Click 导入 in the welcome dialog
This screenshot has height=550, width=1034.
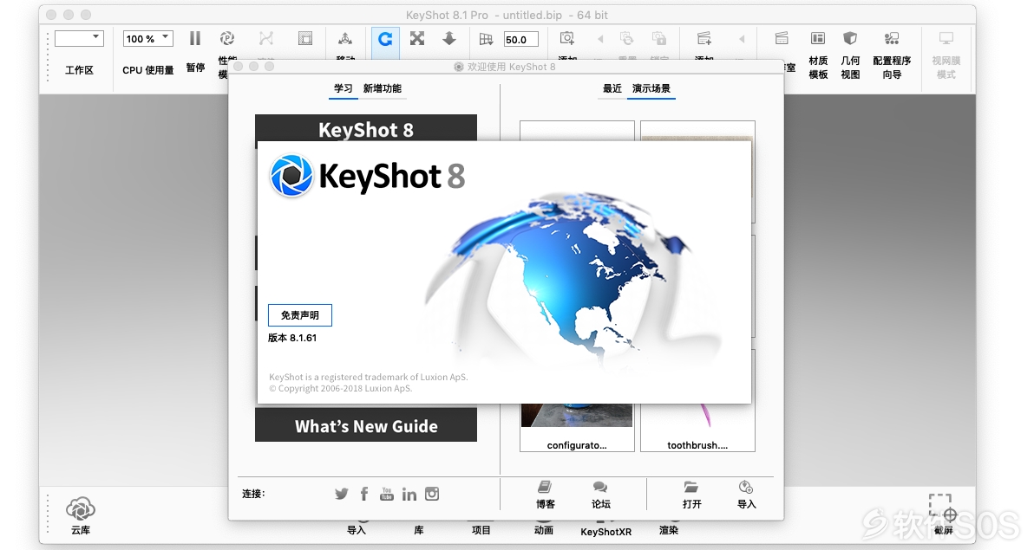(747, 495)
